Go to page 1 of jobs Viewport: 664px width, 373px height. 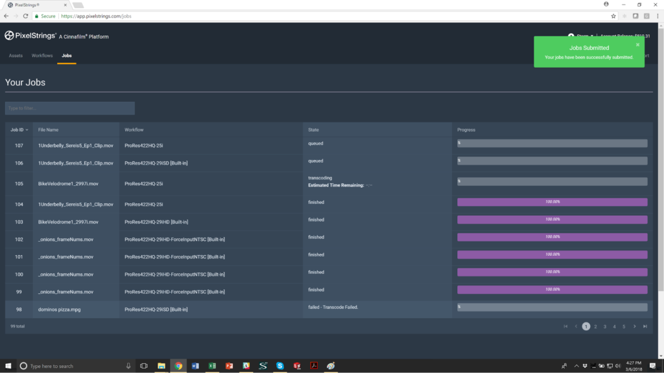tap(586, 326)
